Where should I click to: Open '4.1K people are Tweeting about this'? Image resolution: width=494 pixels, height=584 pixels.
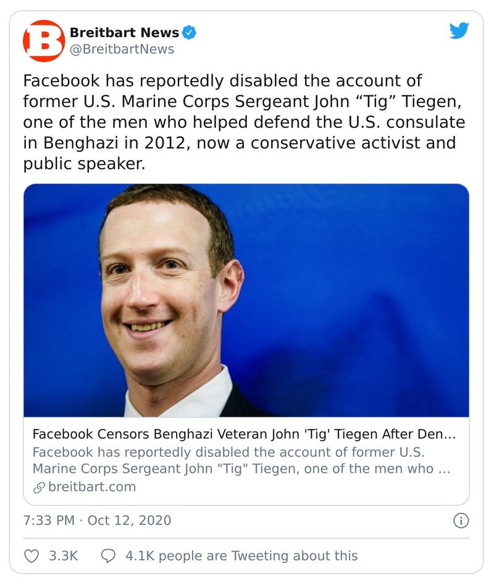[x=241, y=556]
